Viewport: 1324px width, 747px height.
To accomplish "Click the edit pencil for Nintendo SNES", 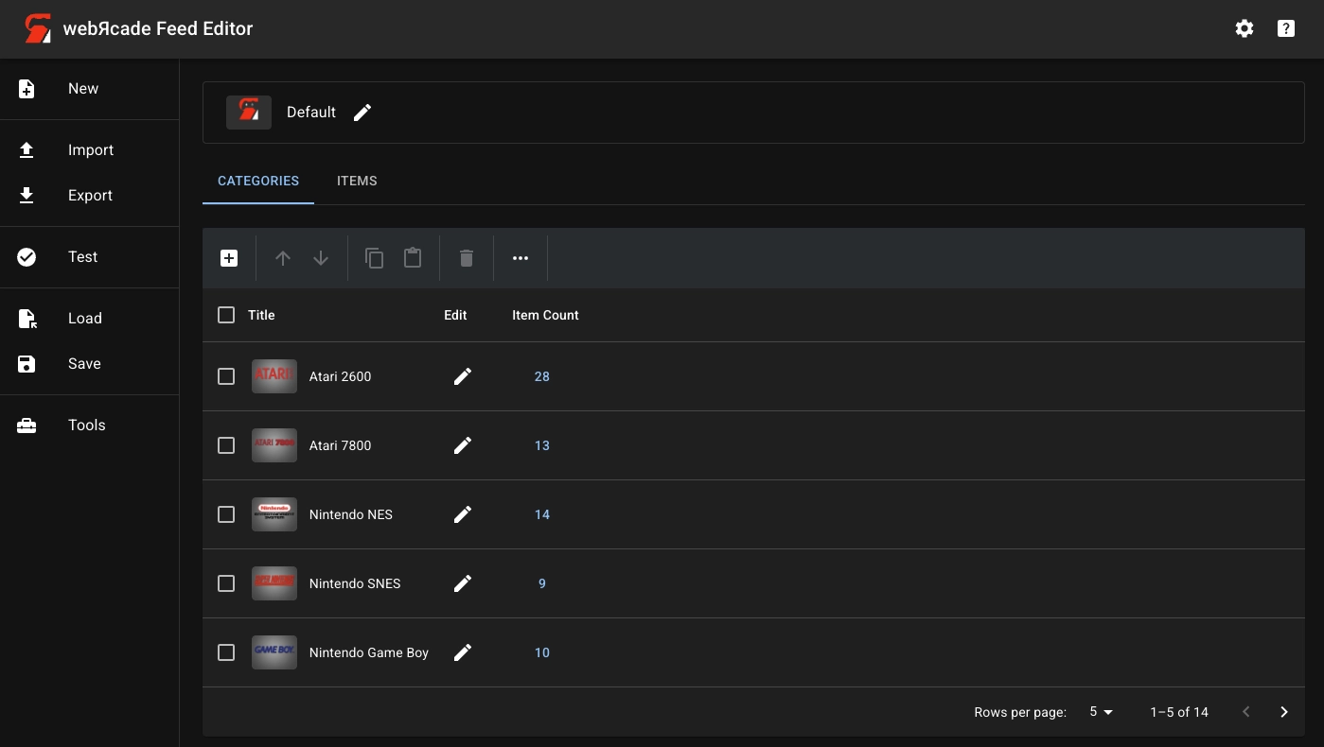I will tap(462, 583).
